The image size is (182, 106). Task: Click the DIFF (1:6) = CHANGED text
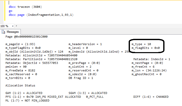(151, 97)
